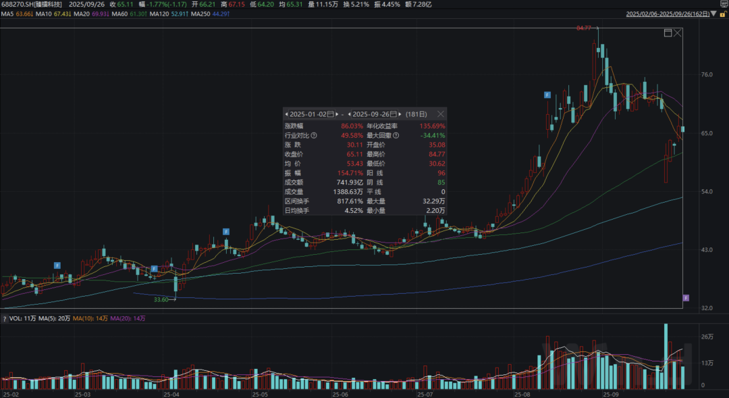Select stock title 688270.SH[臻镭科技]
Image resolution: width=729 pixels, height=398 pixels.
[x=32, y=4]
